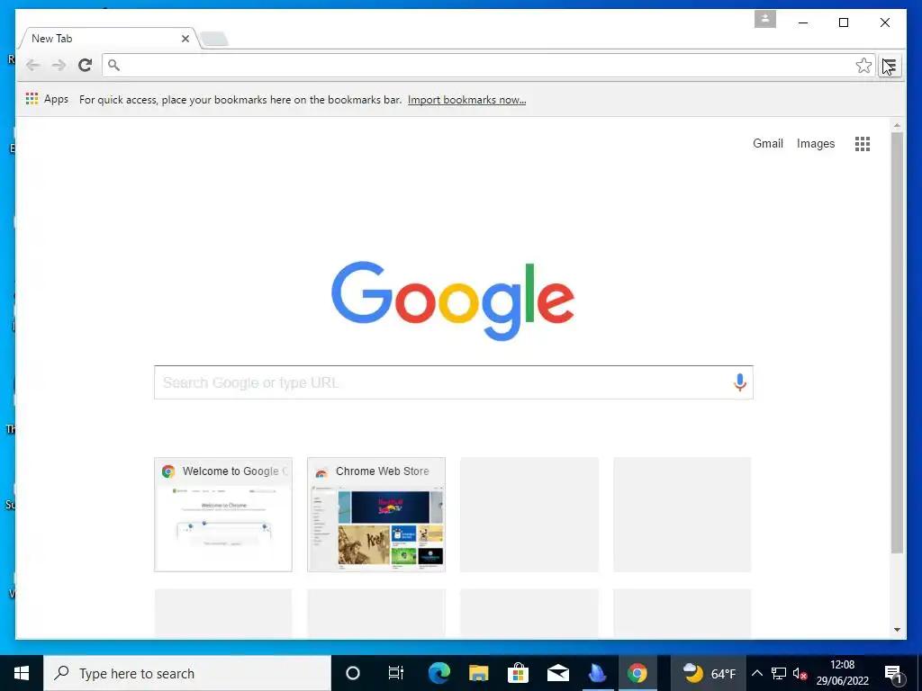Start voice search with the microphone
922x691 pixels.
pos(740,382)
